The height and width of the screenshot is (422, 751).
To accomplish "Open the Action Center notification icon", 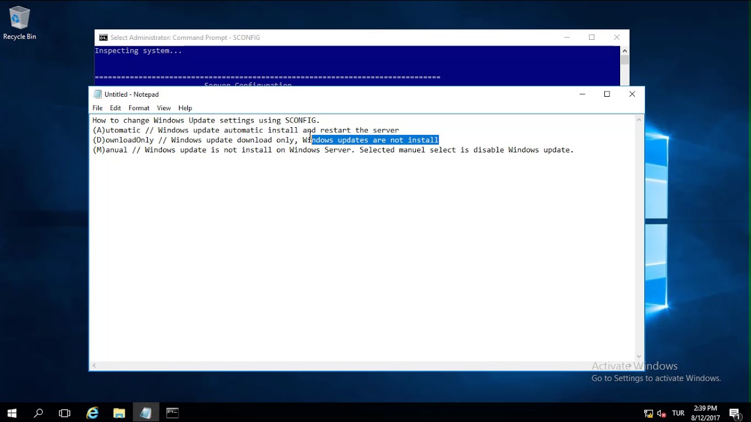I will click(x=735, y=413).
